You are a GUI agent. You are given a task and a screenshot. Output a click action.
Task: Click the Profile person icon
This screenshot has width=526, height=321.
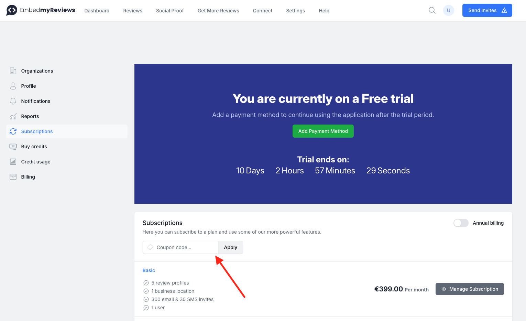[13, 86]
